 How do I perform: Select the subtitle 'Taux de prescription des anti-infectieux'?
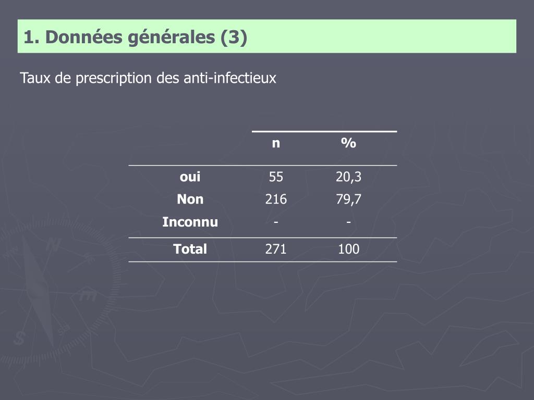click(x=148, y=78)
